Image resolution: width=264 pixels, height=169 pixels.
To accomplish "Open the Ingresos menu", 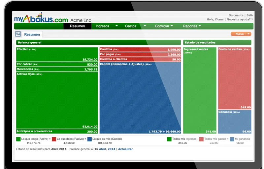I will (x=102, y=26).
